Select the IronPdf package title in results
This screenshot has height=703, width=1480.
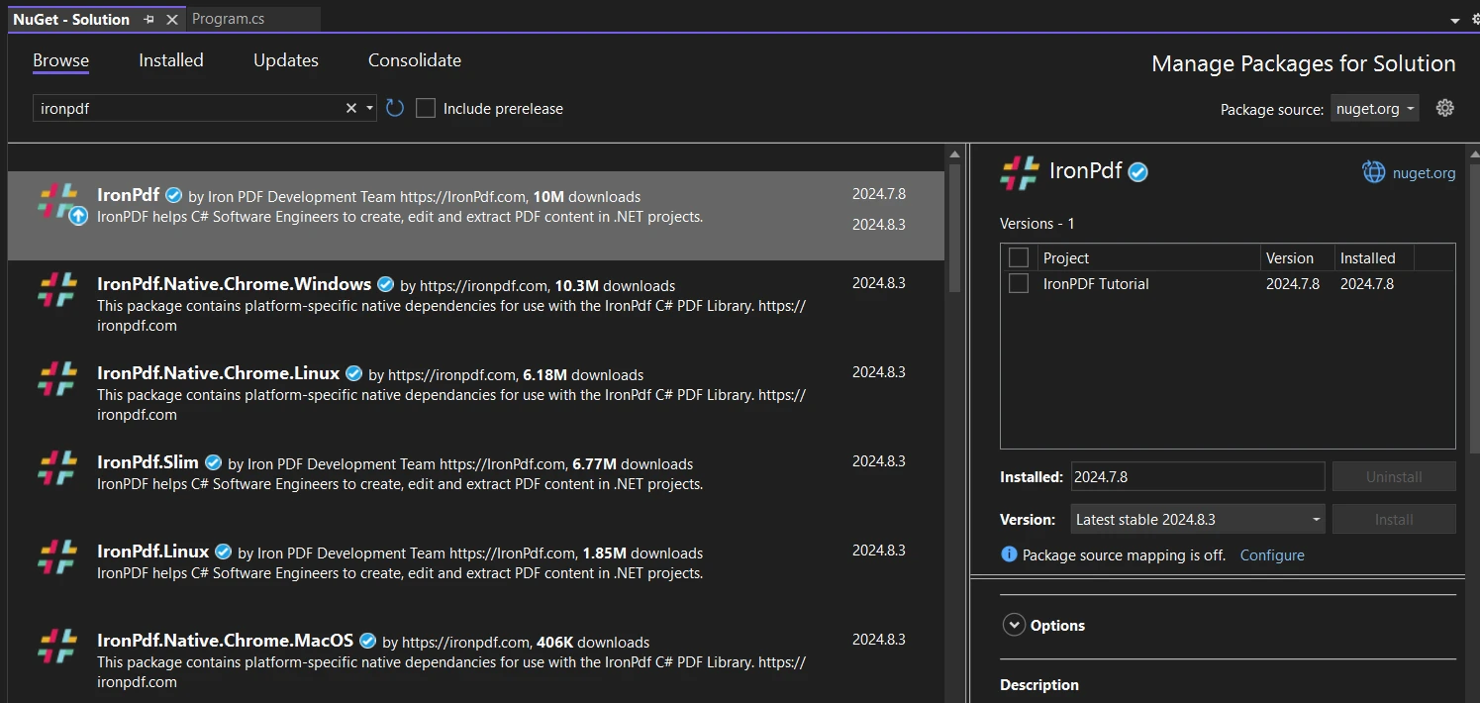pyautogui.click(x=128, y=195)
